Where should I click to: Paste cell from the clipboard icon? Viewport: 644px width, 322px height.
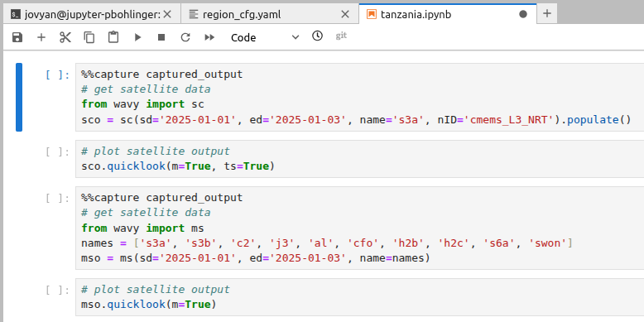pyautogui.click(x=113, y=37)
